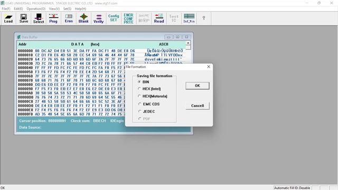Screen dimensions: 338x190
Task: Click the question mark help icon
Action: click(204, 18)
